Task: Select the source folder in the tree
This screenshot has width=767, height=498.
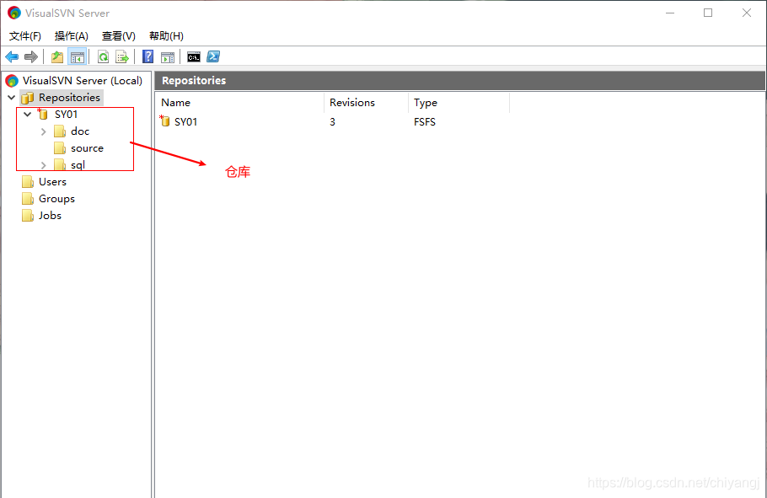Action: 87,148
